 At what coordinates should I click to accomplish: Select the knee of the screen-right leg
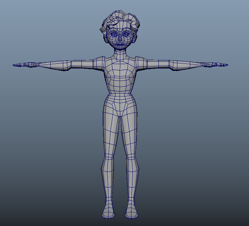132,158
